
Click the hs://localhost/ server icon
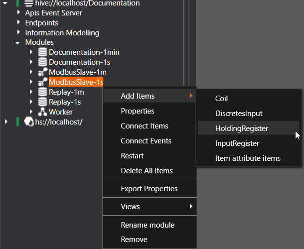tap(29, 122)
